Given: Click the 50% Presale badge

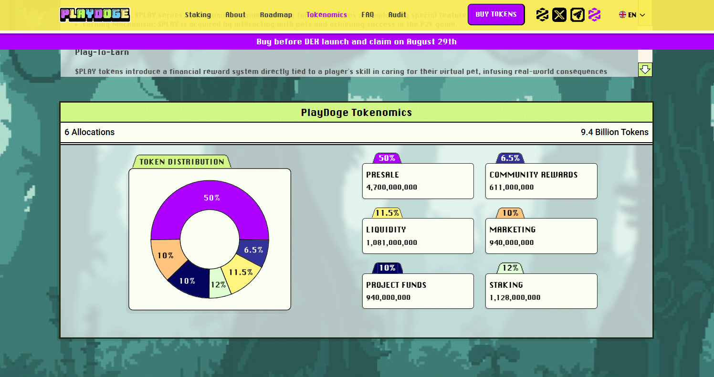Looking at the screenshot, I should [387, 158].
